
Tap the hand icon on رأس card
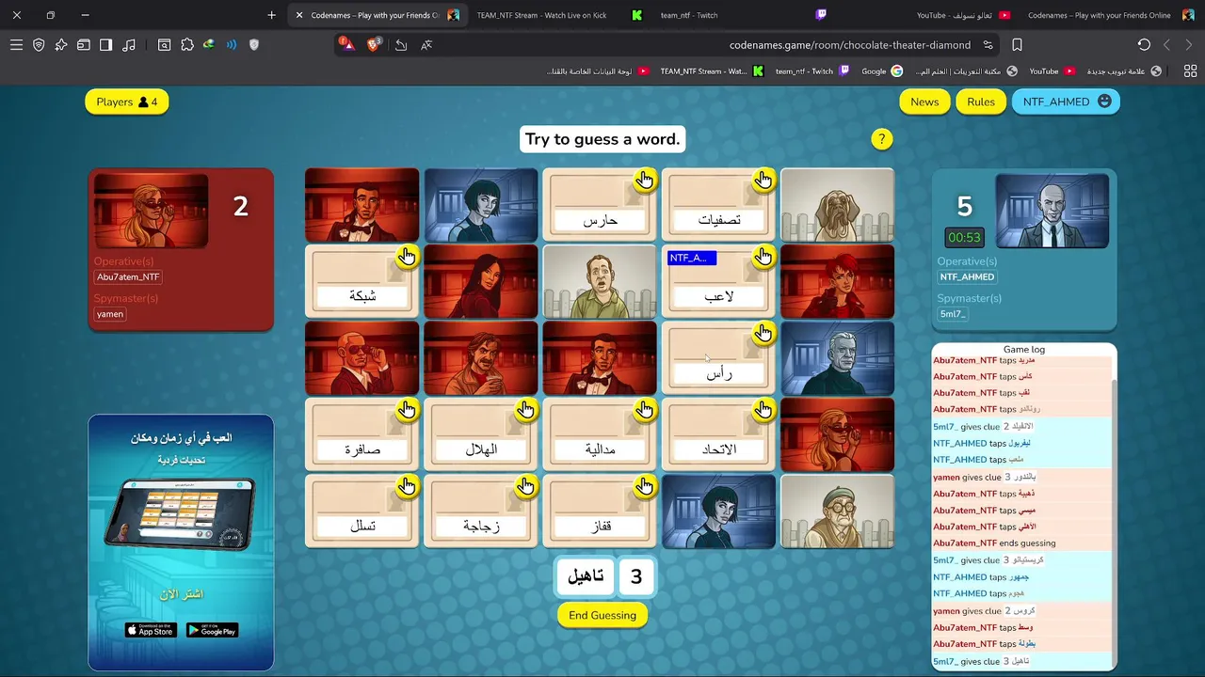point(763,334)
